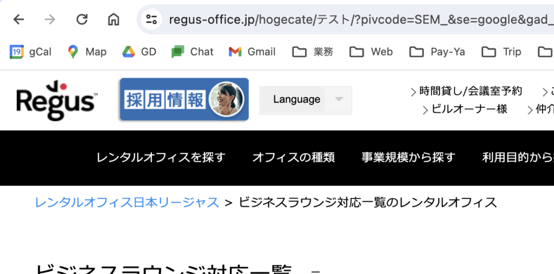This screenshot has height=274, width=554.
Task: Open the gCal bookmark
Action: pyautogui.click(x=31, y=52)
